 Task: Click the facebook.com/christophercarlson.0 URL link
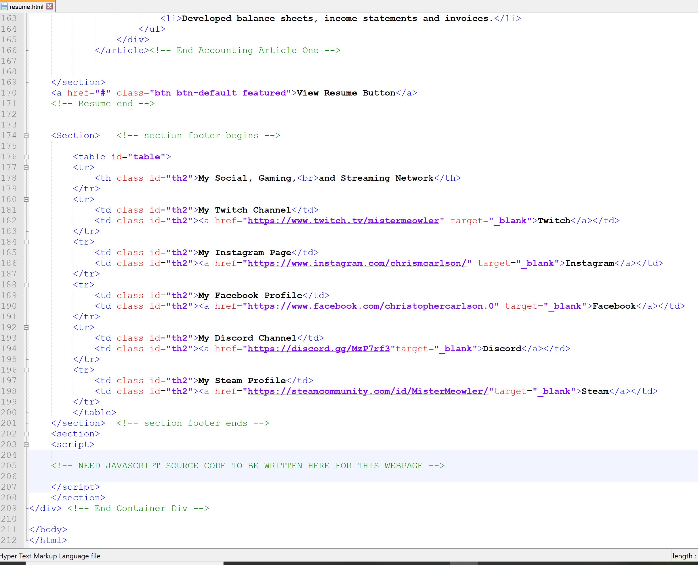(371, 306)
